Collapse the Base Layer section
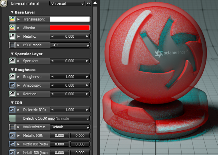 12,12
